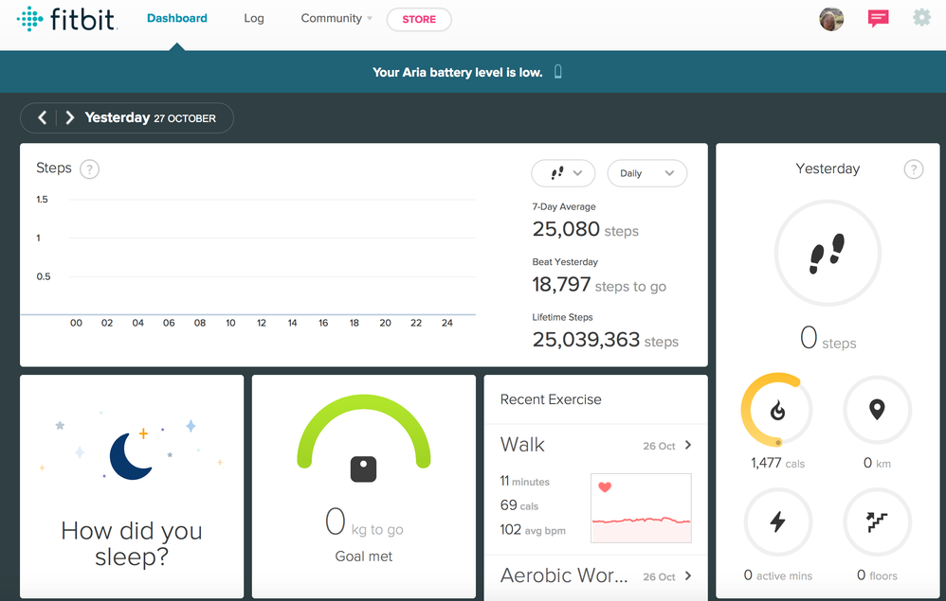Click the calories burned flame gauge
The image size is (946, 601).
[777, 410]
